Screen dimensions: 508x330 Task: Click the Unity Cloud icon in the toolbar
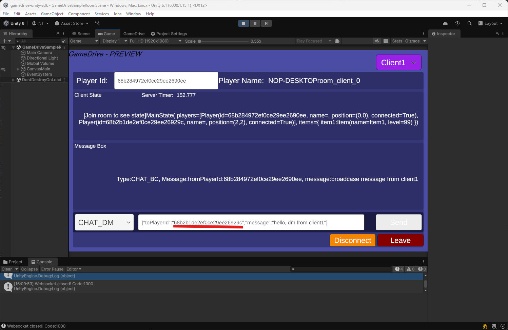pyautogui.click(x=445, y=23)
